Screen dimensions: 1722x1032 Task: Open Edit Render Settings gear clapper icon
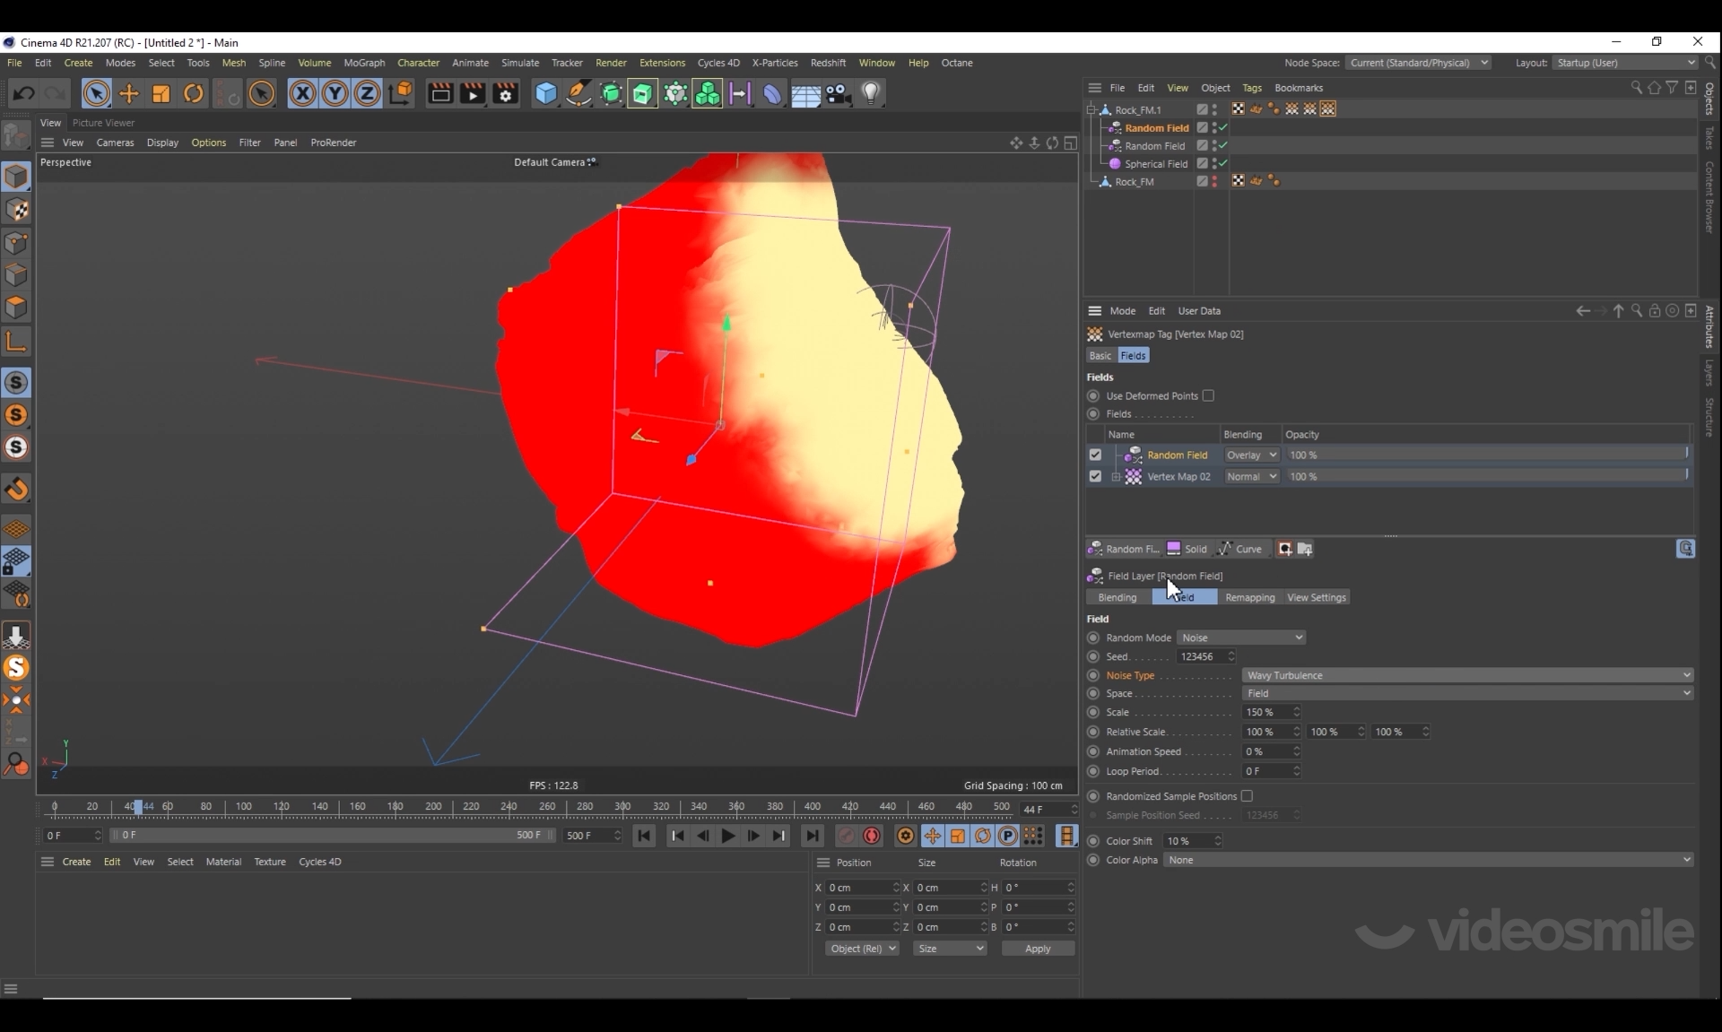click(x=505, y=93)
